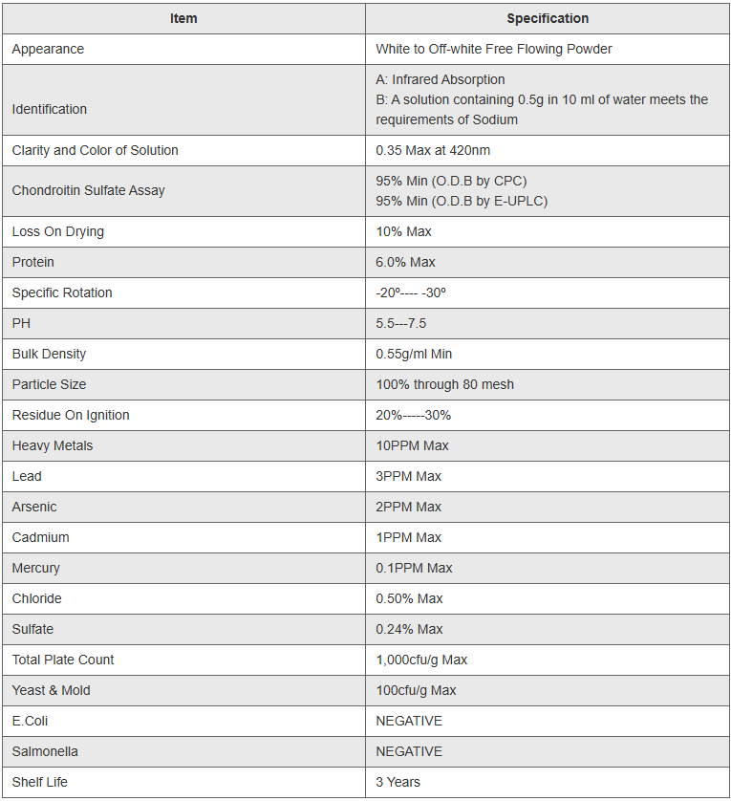Select the Identification cell
731x801 pixels.
[50, 109]
